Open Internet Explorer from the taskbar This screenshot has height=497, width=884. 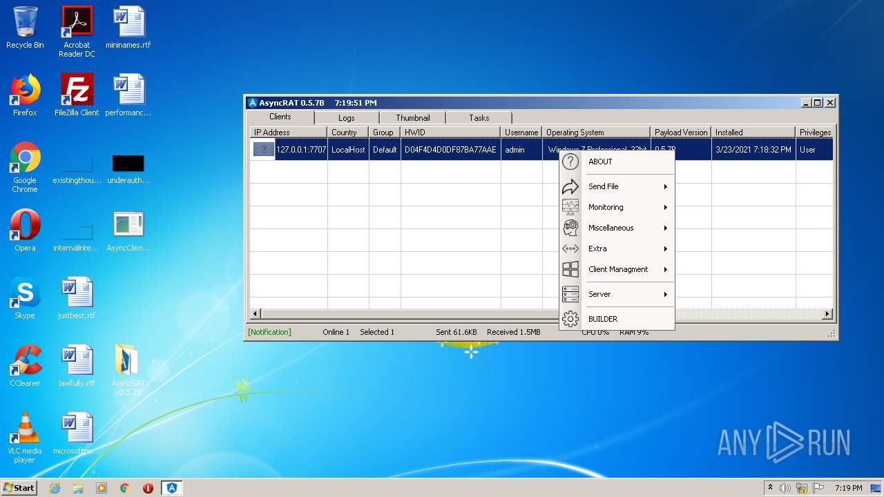point(55,488)
